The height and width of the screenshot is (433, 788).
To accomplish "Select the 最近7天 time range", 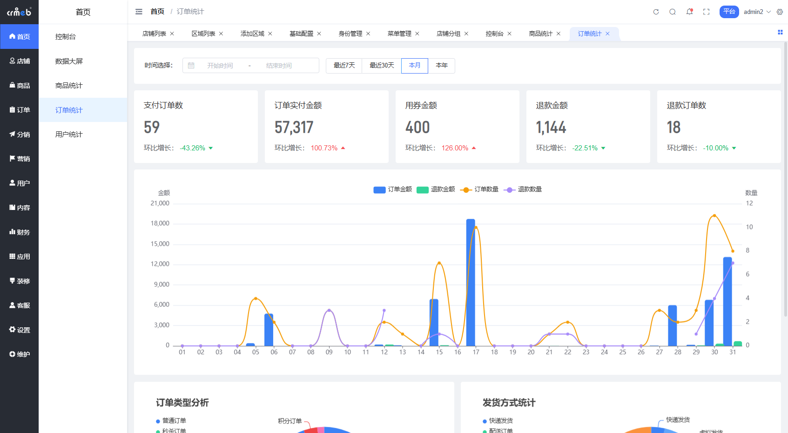I will pyautogui.click(x=344, y=66).
